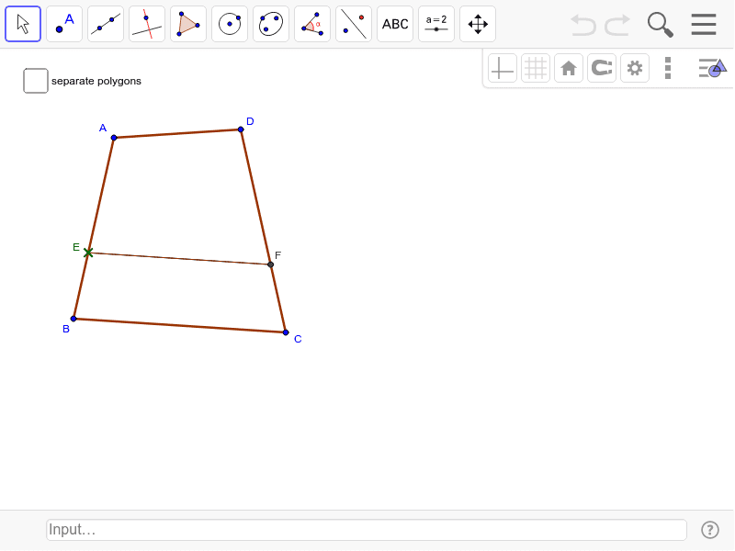735x551 pixels.
Task: Select the Polygon tool
Action: pos(188,24)
